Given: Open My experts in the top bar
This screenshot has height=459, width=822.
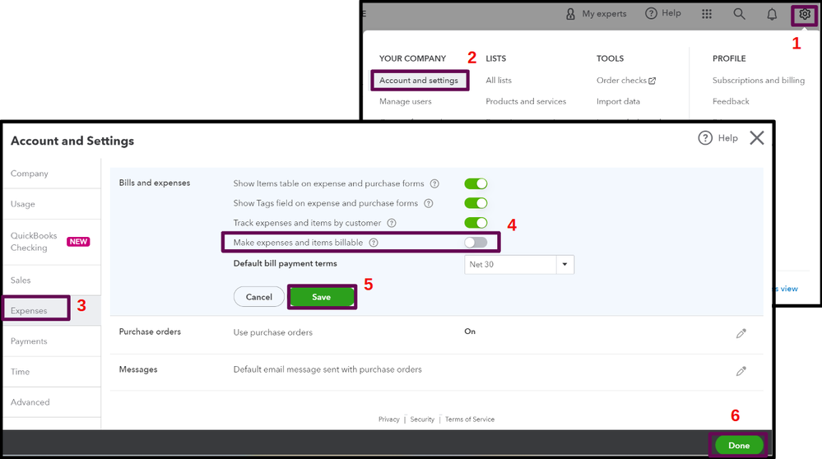Looking at the screenshot, I should coord(596,14).
